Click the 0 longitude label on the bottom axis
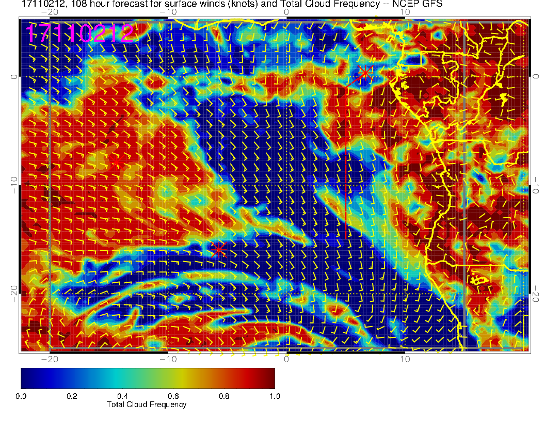This screenshot has width=545, height=421. [x=286, y=359]
